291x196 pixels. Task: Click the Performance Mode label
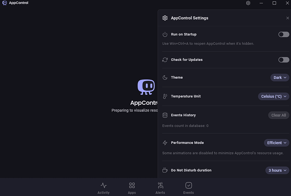pyautogui.click(x=187, y=143)
